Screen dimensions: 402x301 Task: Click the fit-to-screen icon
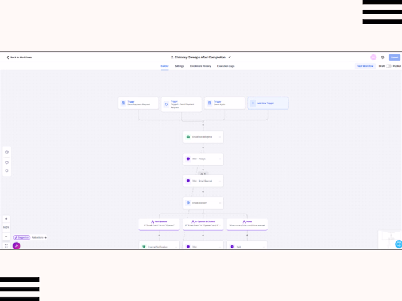pos(6,246)
